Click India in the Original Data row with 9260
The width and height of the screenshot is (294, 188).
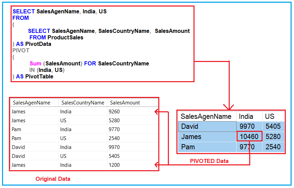tap(66, 112)
